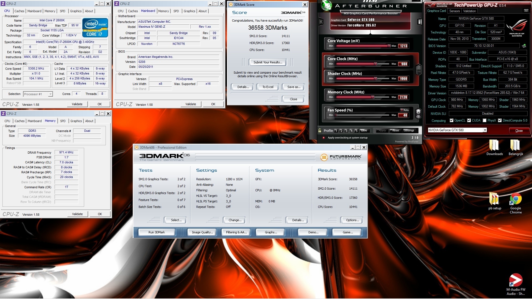This screenshot has width=532, height=299.
Task: Open the Downloads folder icon
Action: coord(494,146)
